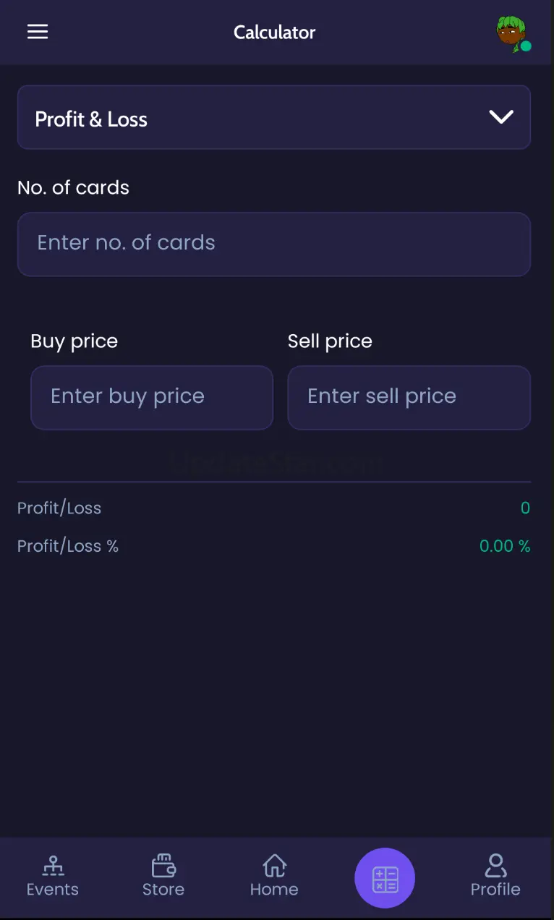Select the Profit/Loss result value 0
The image size is (554, 920).
[x=525, y=508]
